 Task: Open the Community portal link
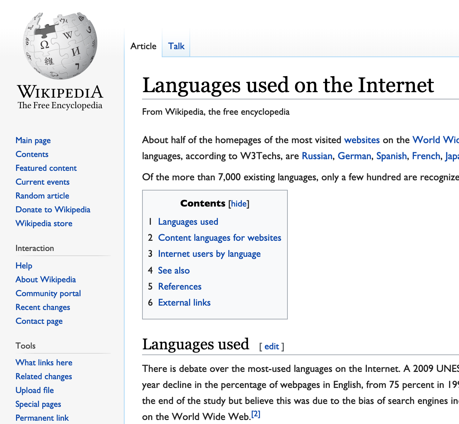point(48,294)
